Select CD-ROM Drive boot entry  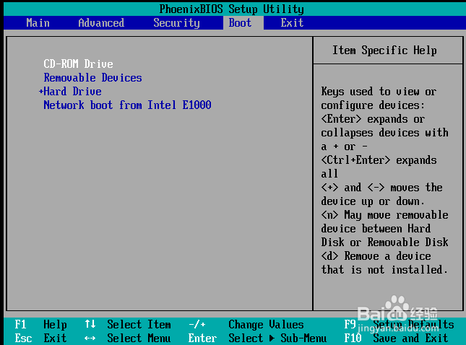[x=78, y=64]
